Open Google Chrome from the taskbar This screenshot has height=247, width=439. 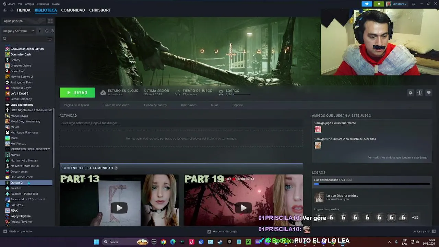[x=163, y=242]
